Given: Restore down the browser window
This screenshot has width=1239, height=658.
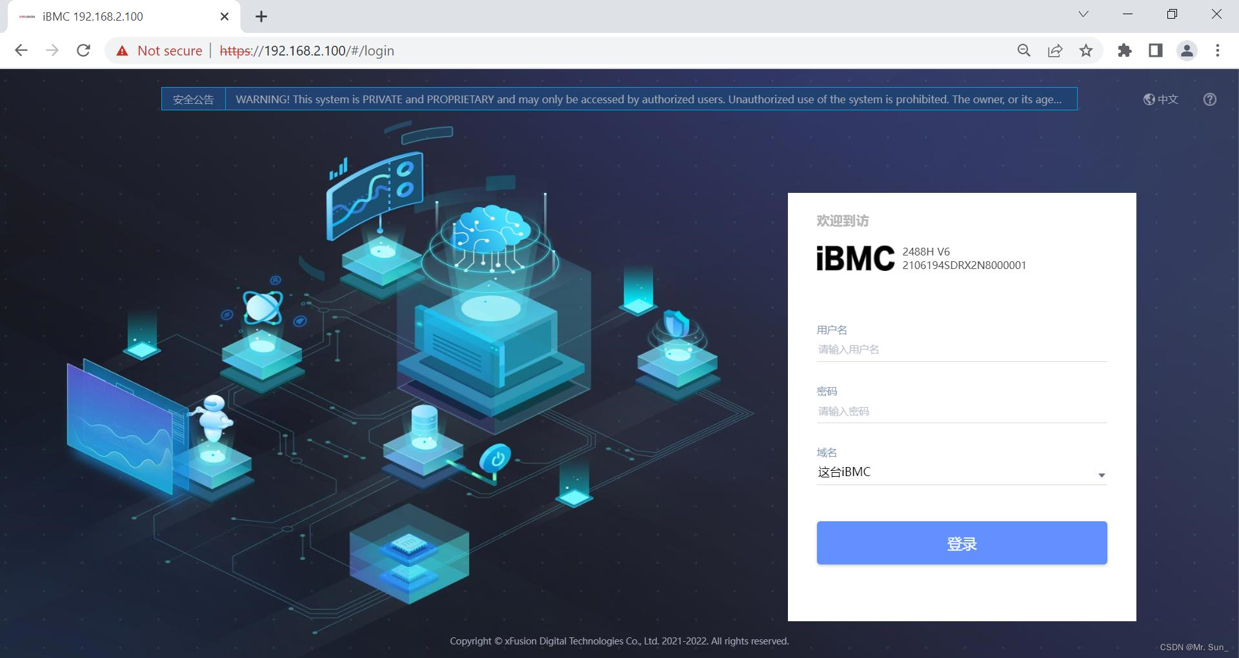Looking at the screenshot, I should pyautogui.click(x=1172, y=14).
